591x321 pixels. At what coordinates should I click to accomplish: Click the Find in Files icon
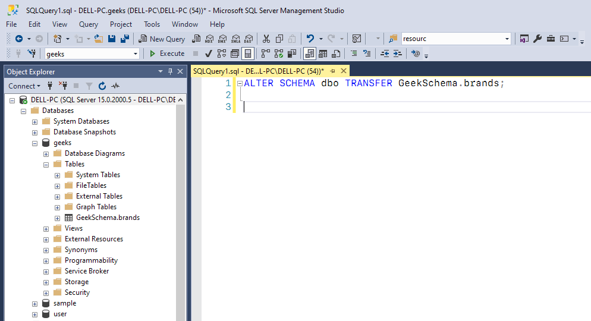pyautogui.click(x=393, y=39)
